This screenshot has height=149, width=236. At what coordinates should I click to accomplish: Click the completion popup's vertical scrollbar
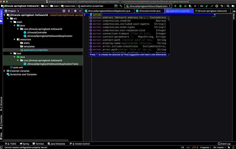(168, 19)
